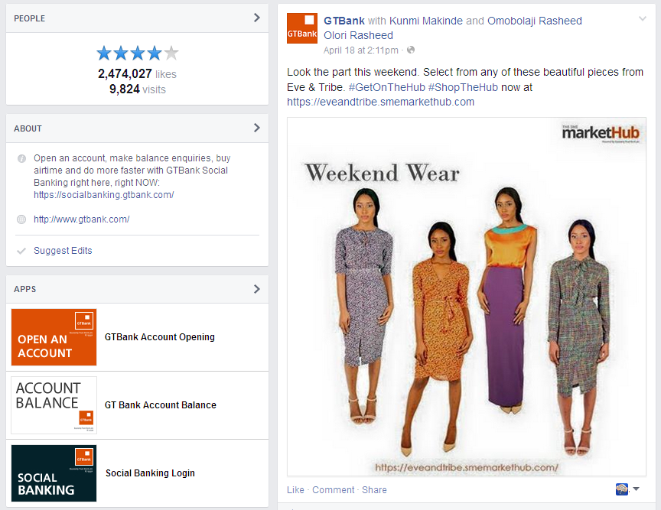Open the ABOUT section header

click(x=138, y=128)
